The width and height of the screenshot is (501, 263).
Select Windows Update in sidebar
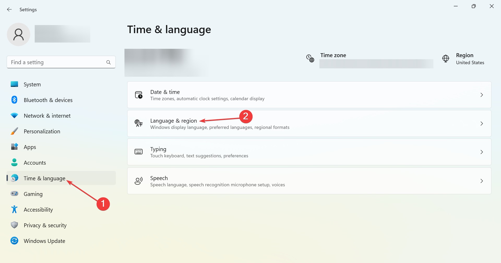point(61,241)
